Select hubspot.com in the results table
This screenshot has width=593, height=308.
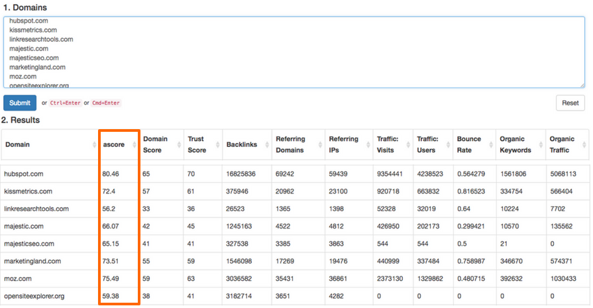tap(23, 174)
